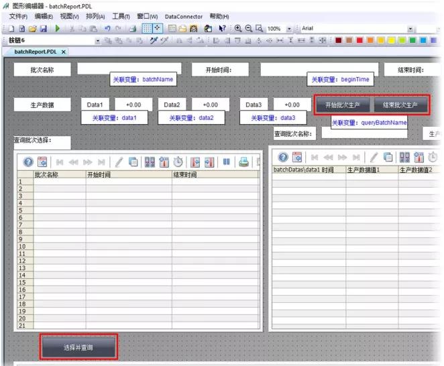Click help icon in left table control

28,162
